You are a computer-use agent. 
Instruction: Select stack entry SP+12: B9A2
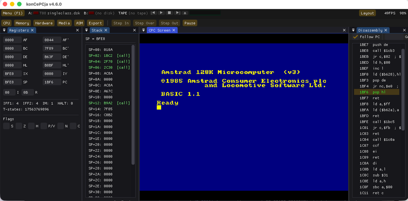pyautogui.click(x=109, y=103)
